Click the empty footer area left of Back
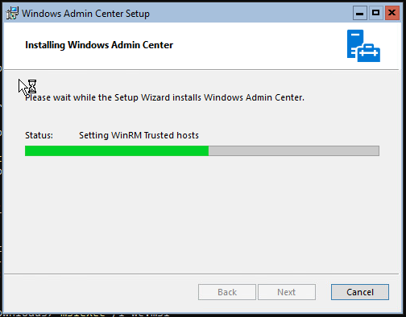The image size is (406, 317). pyautogui.click(x=101, y=292)
